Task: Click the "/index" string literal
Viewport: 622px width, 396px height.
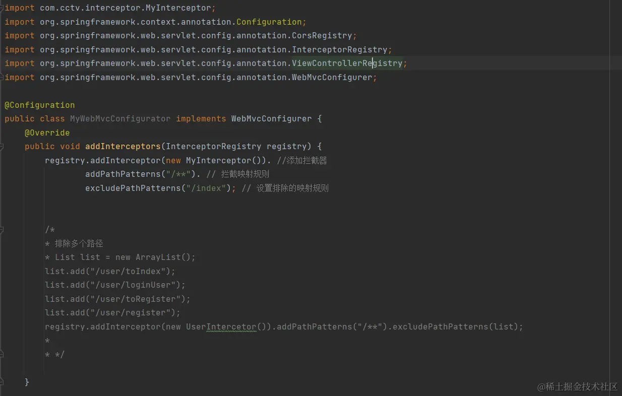Action: [206, 188]
